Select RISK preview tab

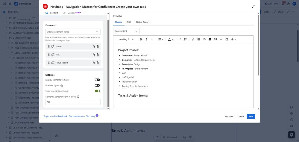click(x=129, y=22)
